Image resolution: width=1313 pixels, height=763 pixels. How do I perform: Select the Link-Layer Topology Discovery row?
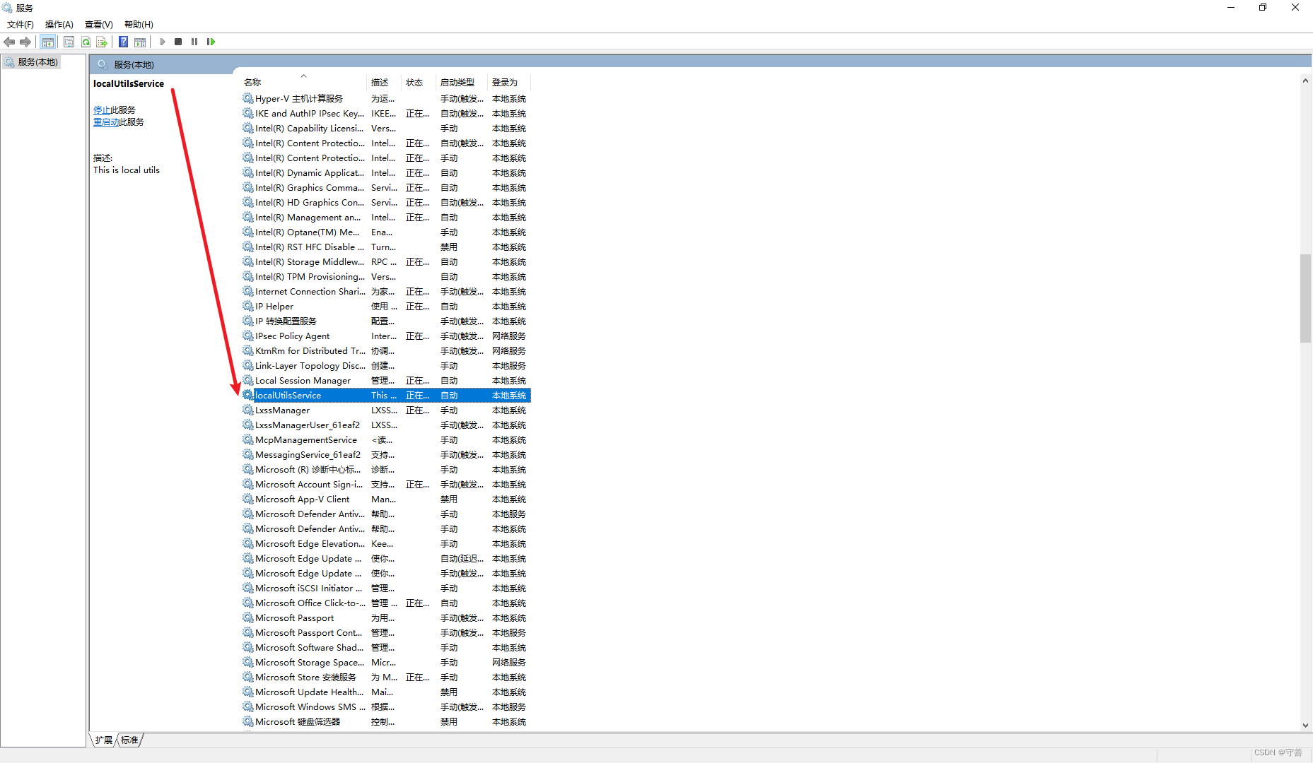385,366
